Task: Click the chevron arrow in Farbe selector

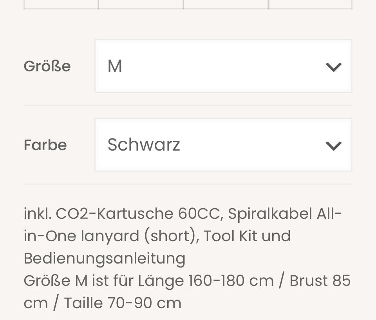Action: pos(334,146)
